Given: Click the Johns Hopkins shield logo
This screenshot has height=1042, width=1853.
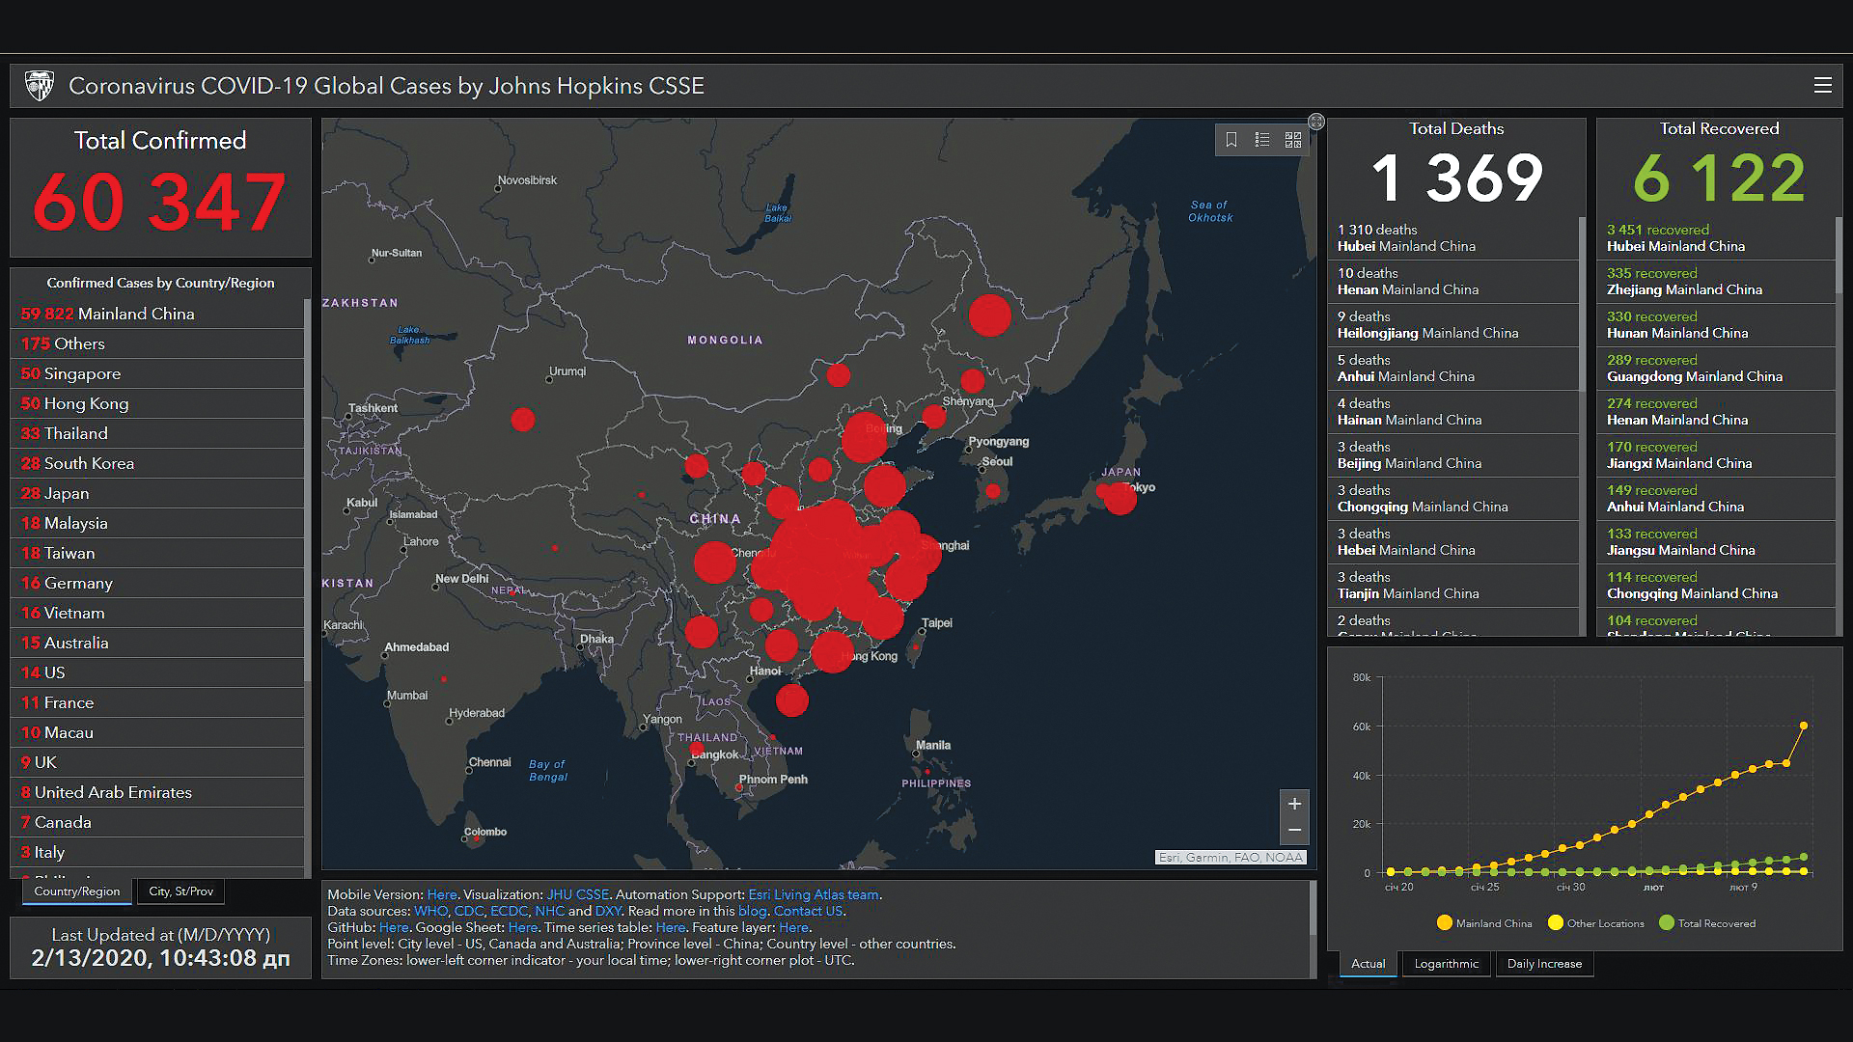Looking at the screenshot, I should pos(40,86).
